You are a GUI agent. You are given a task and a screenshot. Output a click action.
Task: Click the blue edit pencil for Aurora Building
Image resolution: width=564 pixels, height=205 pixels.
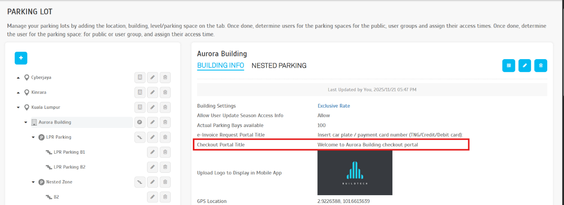coord(525,66)
